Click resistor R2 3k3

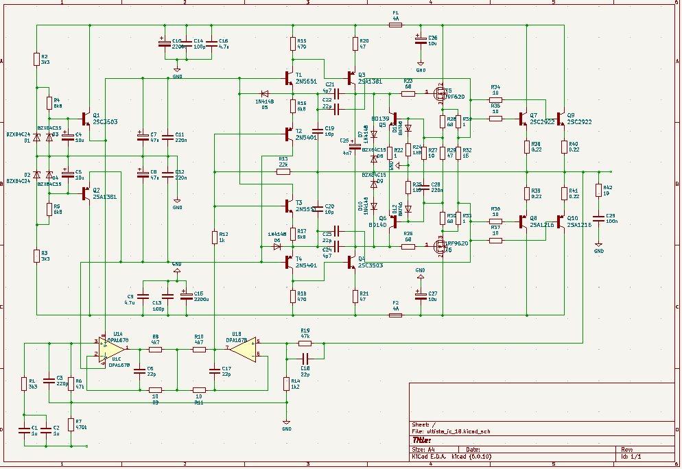click(x=36, y=59)
